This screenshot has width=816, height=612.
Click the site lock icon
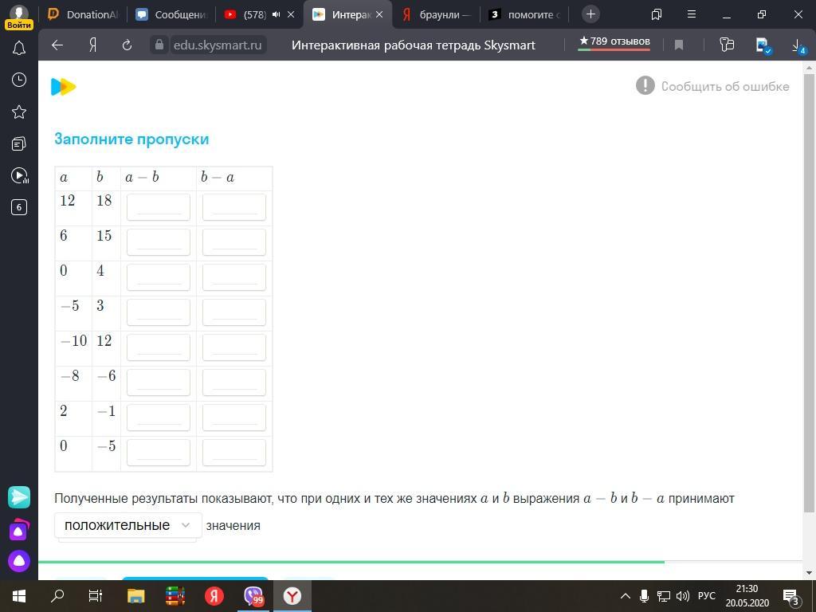(159, 45)
